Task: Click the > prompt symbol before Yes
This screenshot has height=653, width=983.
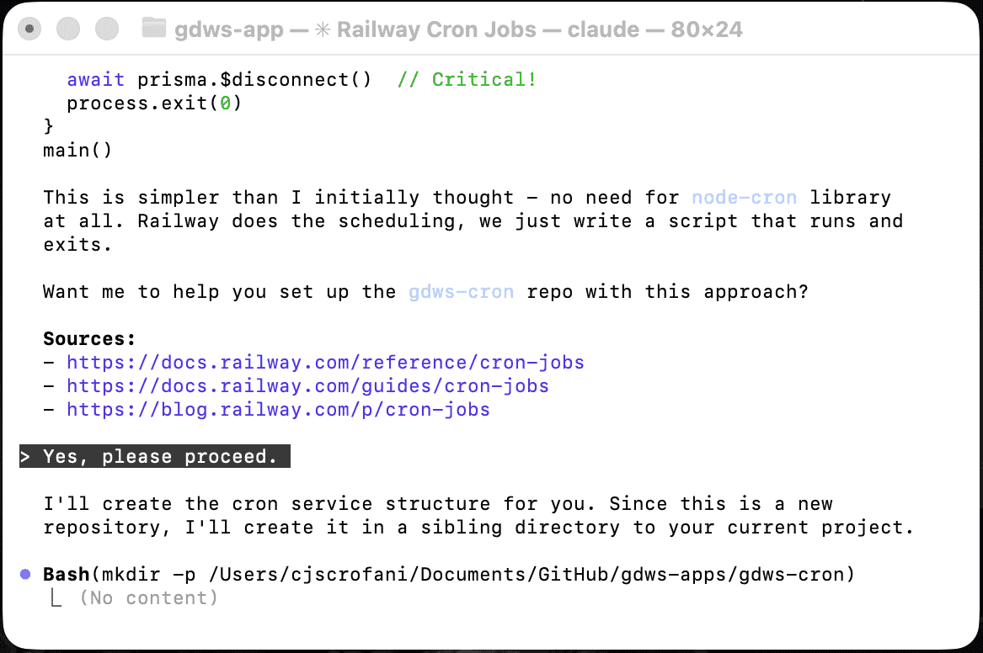Action: 26,457
